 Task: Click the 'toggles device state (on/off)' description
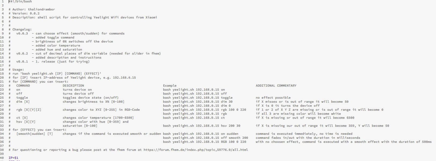tap(90, 98)
